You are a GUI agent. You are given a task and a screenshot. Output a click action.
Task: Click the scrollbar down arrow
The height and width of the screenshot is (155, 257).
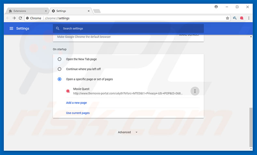251,149
